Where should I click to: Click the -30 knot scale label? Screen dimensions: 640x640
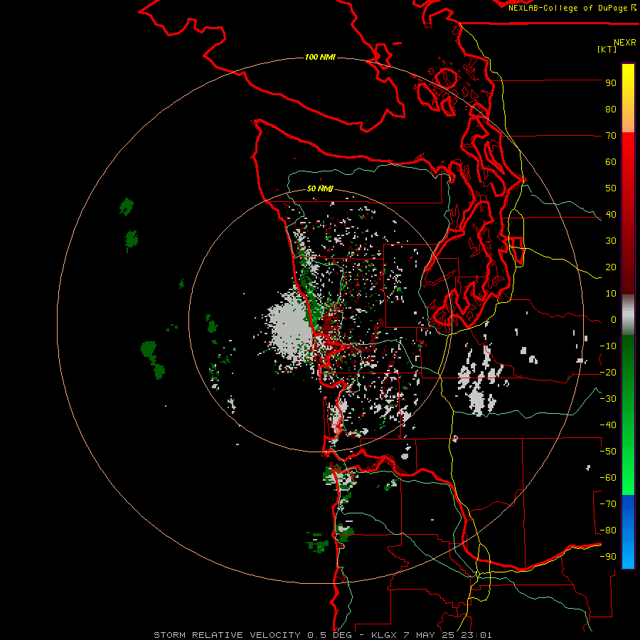[x=608, y=399]
